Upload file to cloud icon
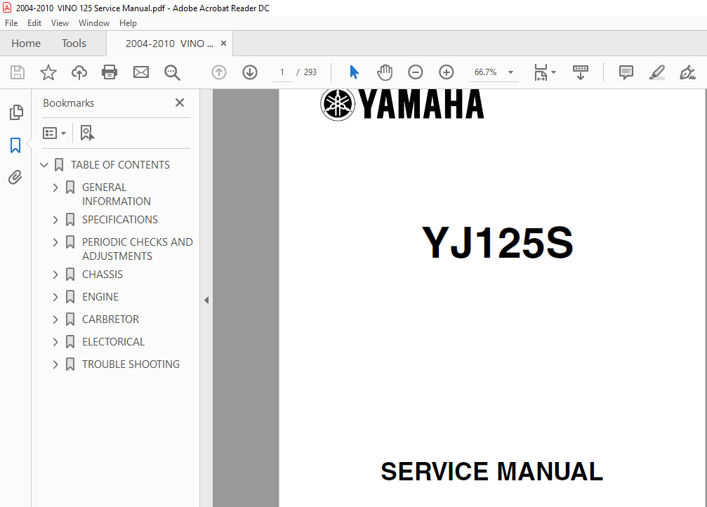This screenshot has height=507, width=707. click(79, 72)
